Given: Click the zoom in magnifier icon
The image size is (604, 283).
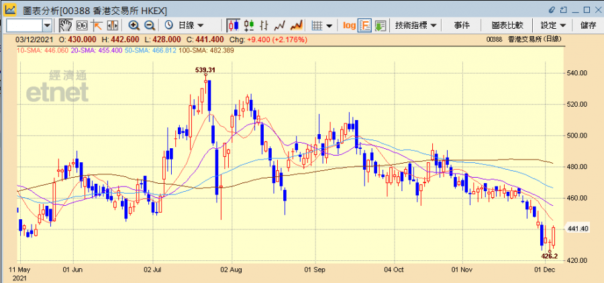Looking at the screenshot, I should (134, 25).
